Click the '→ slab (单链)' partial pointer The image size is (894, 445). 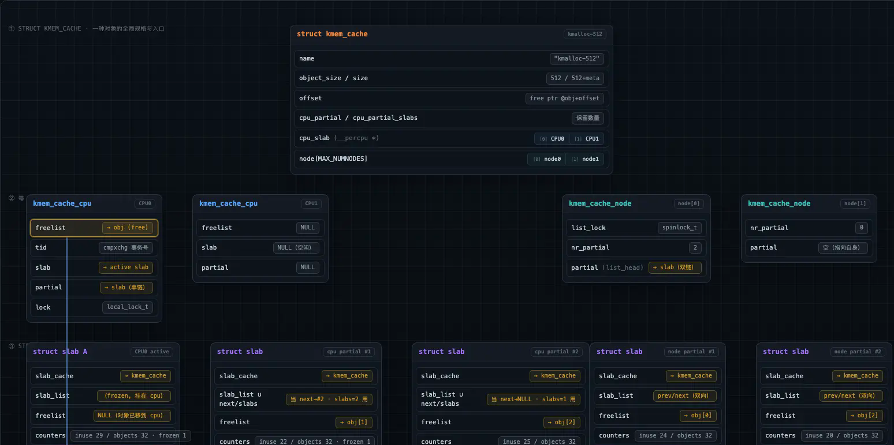coord(126,287)
